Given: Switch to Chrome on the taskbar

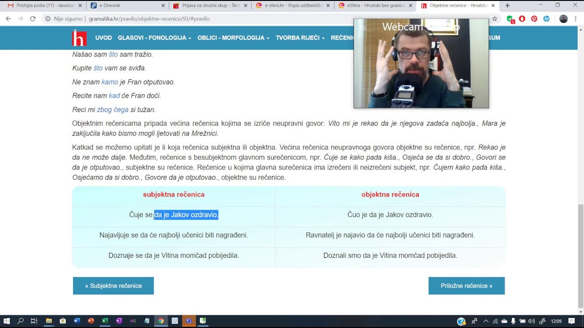Looking at the screenshot, I should (161, 321).
